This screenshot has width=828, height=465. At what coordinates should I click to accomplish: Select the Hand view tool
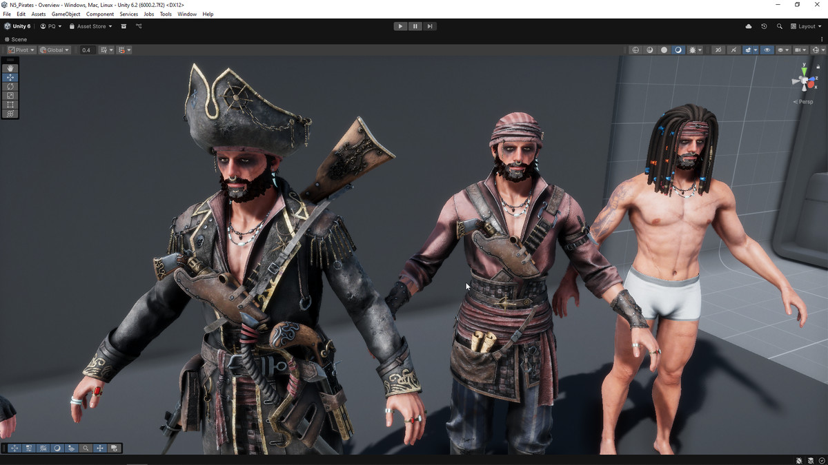[x=10, y=68]
